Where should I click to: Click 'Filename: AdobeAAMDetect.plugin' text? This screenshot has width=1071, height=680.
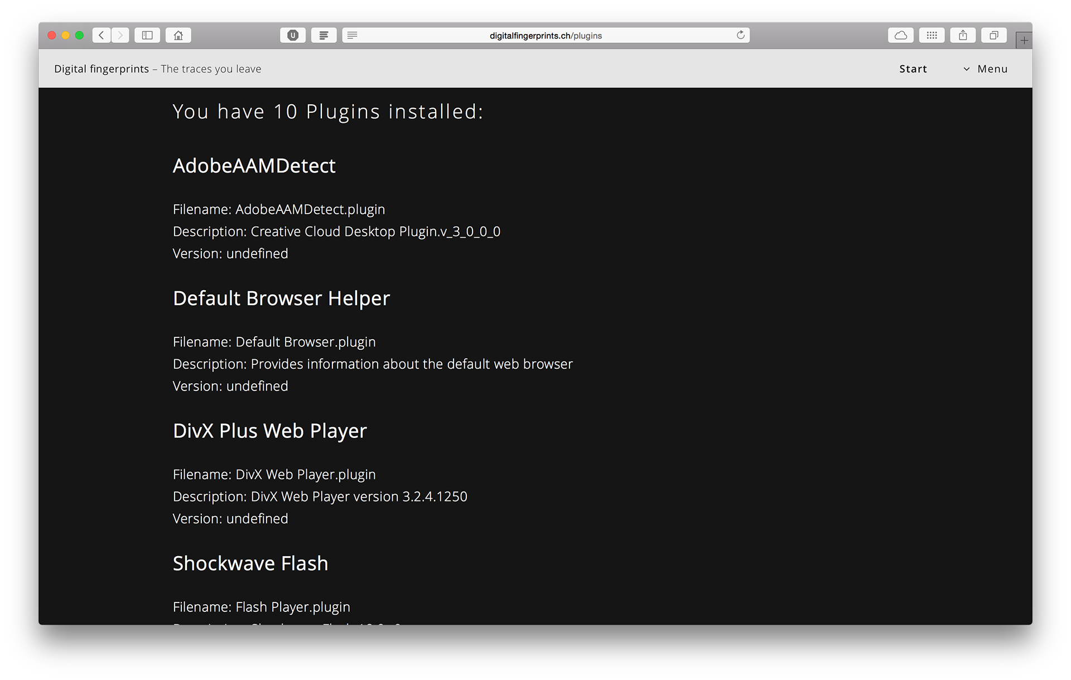click(279, 209)
